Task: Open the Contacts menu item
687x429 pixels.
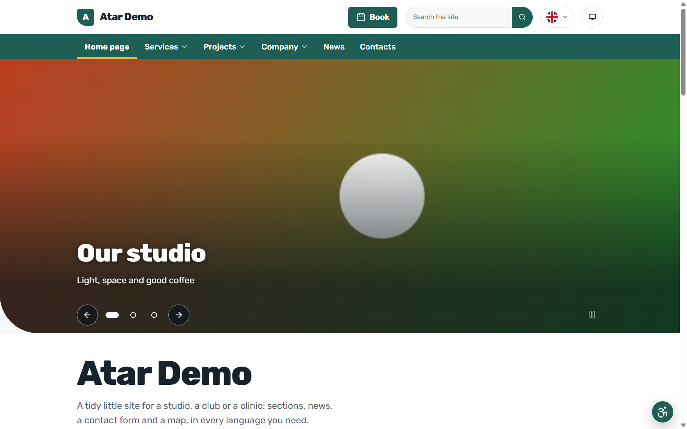Action: [378, 47]
